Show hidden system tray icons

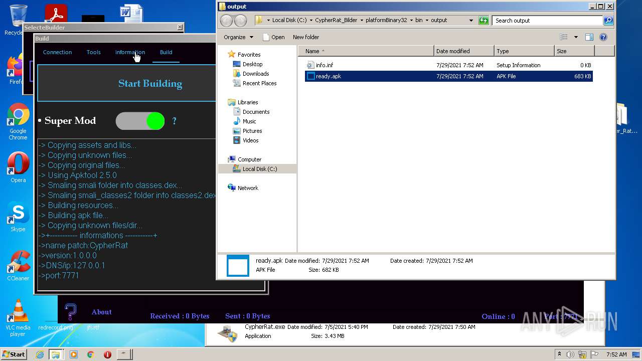pos(559,354)
